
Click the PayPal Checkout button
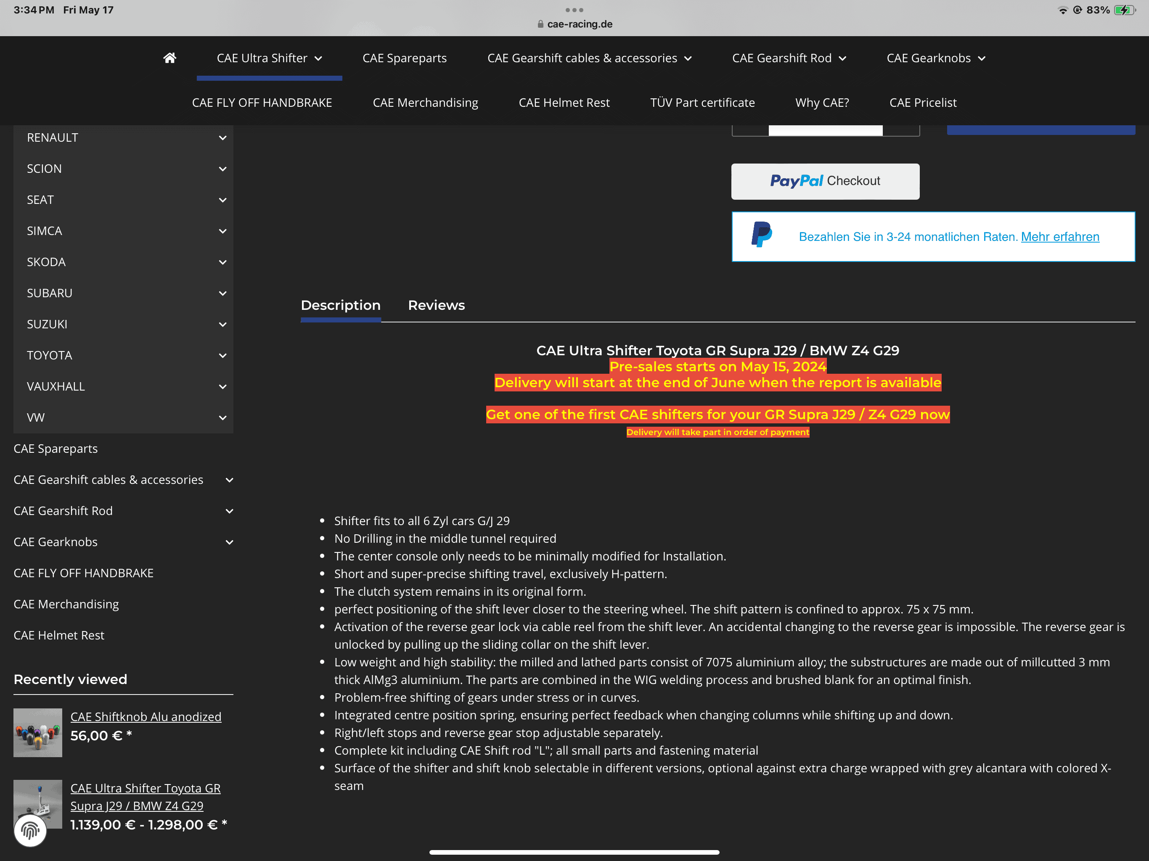(x=826, y=181)
